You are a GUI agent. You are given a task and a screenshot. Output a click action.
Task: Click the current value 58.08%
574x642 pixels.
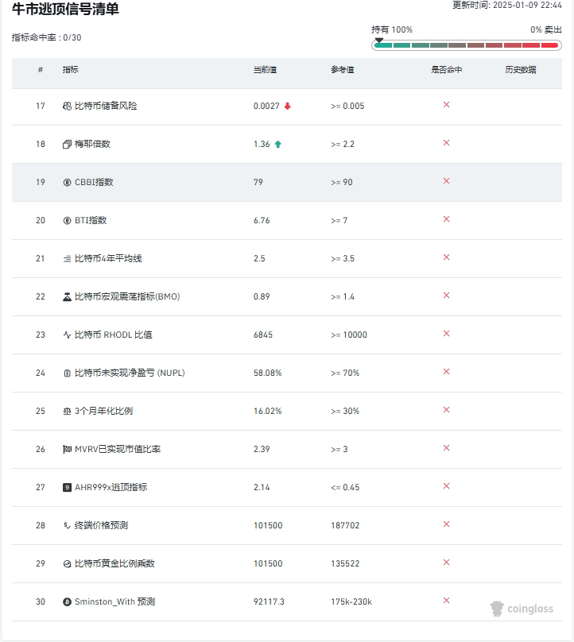coord(268,373)
